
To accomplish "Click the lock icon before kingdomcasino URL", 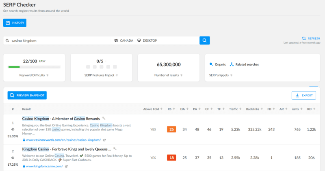I will [x=24, y=166].
